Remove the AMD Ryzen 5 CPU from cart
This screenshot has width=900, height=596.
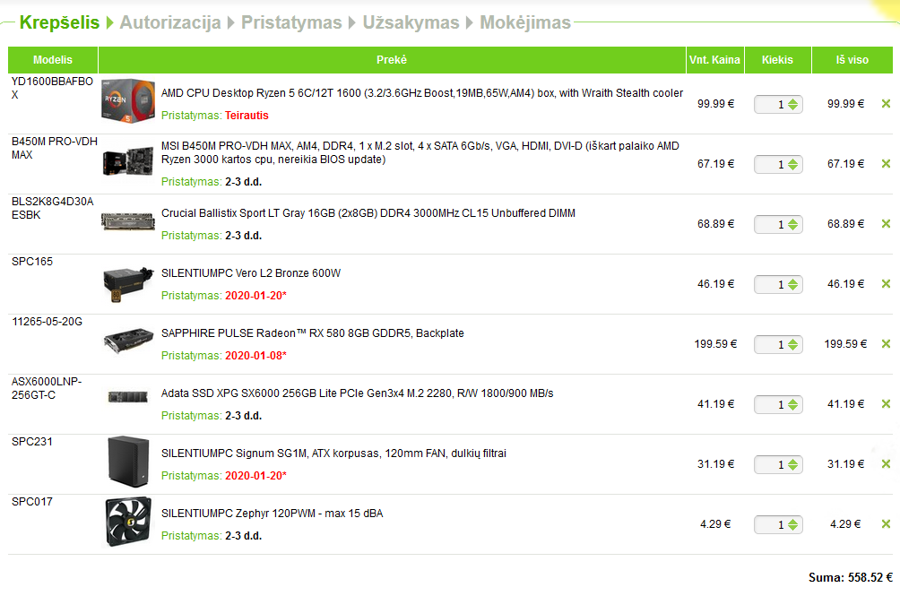point(886,104)
